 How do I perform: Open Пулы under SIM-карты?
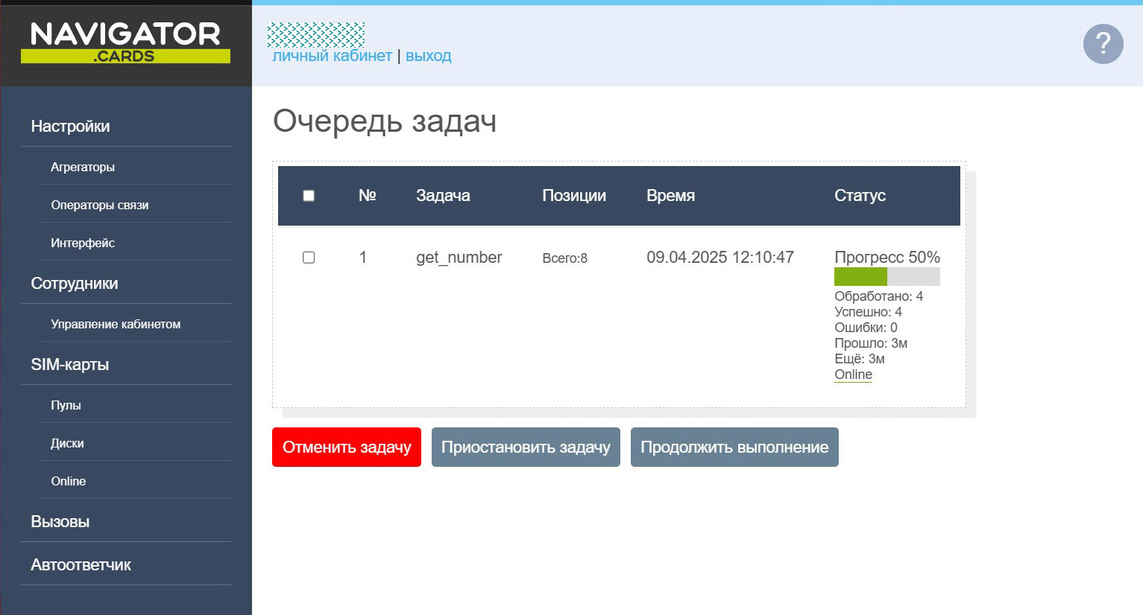(x=66, y=406)
